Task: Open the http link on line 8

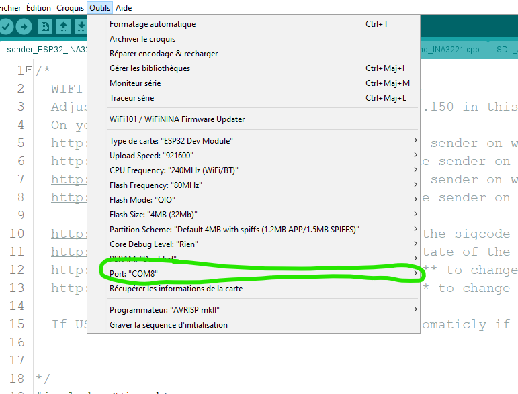Action: click(x=69, y=197)
